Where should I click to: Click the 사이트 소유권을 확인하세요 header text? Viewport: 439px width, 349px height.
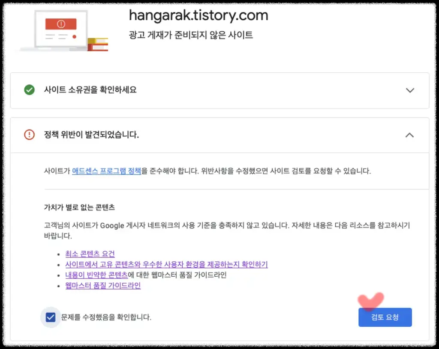90,90
